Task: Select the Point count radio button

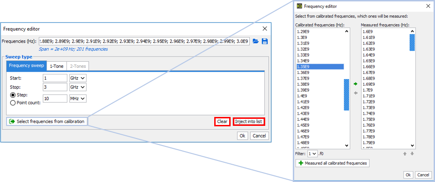Action: (x=12, y=102)
